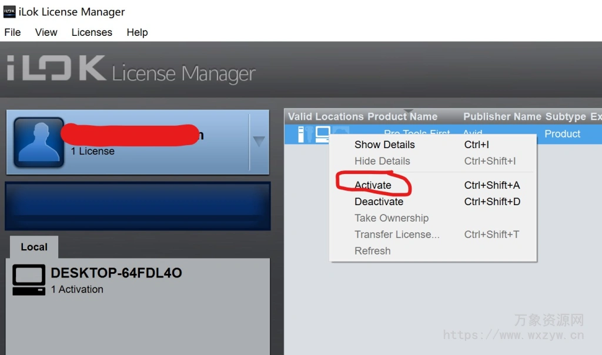The image size is (602, 355).
Task: Expand the user account dropdown arrow
Action: [259, 142]
